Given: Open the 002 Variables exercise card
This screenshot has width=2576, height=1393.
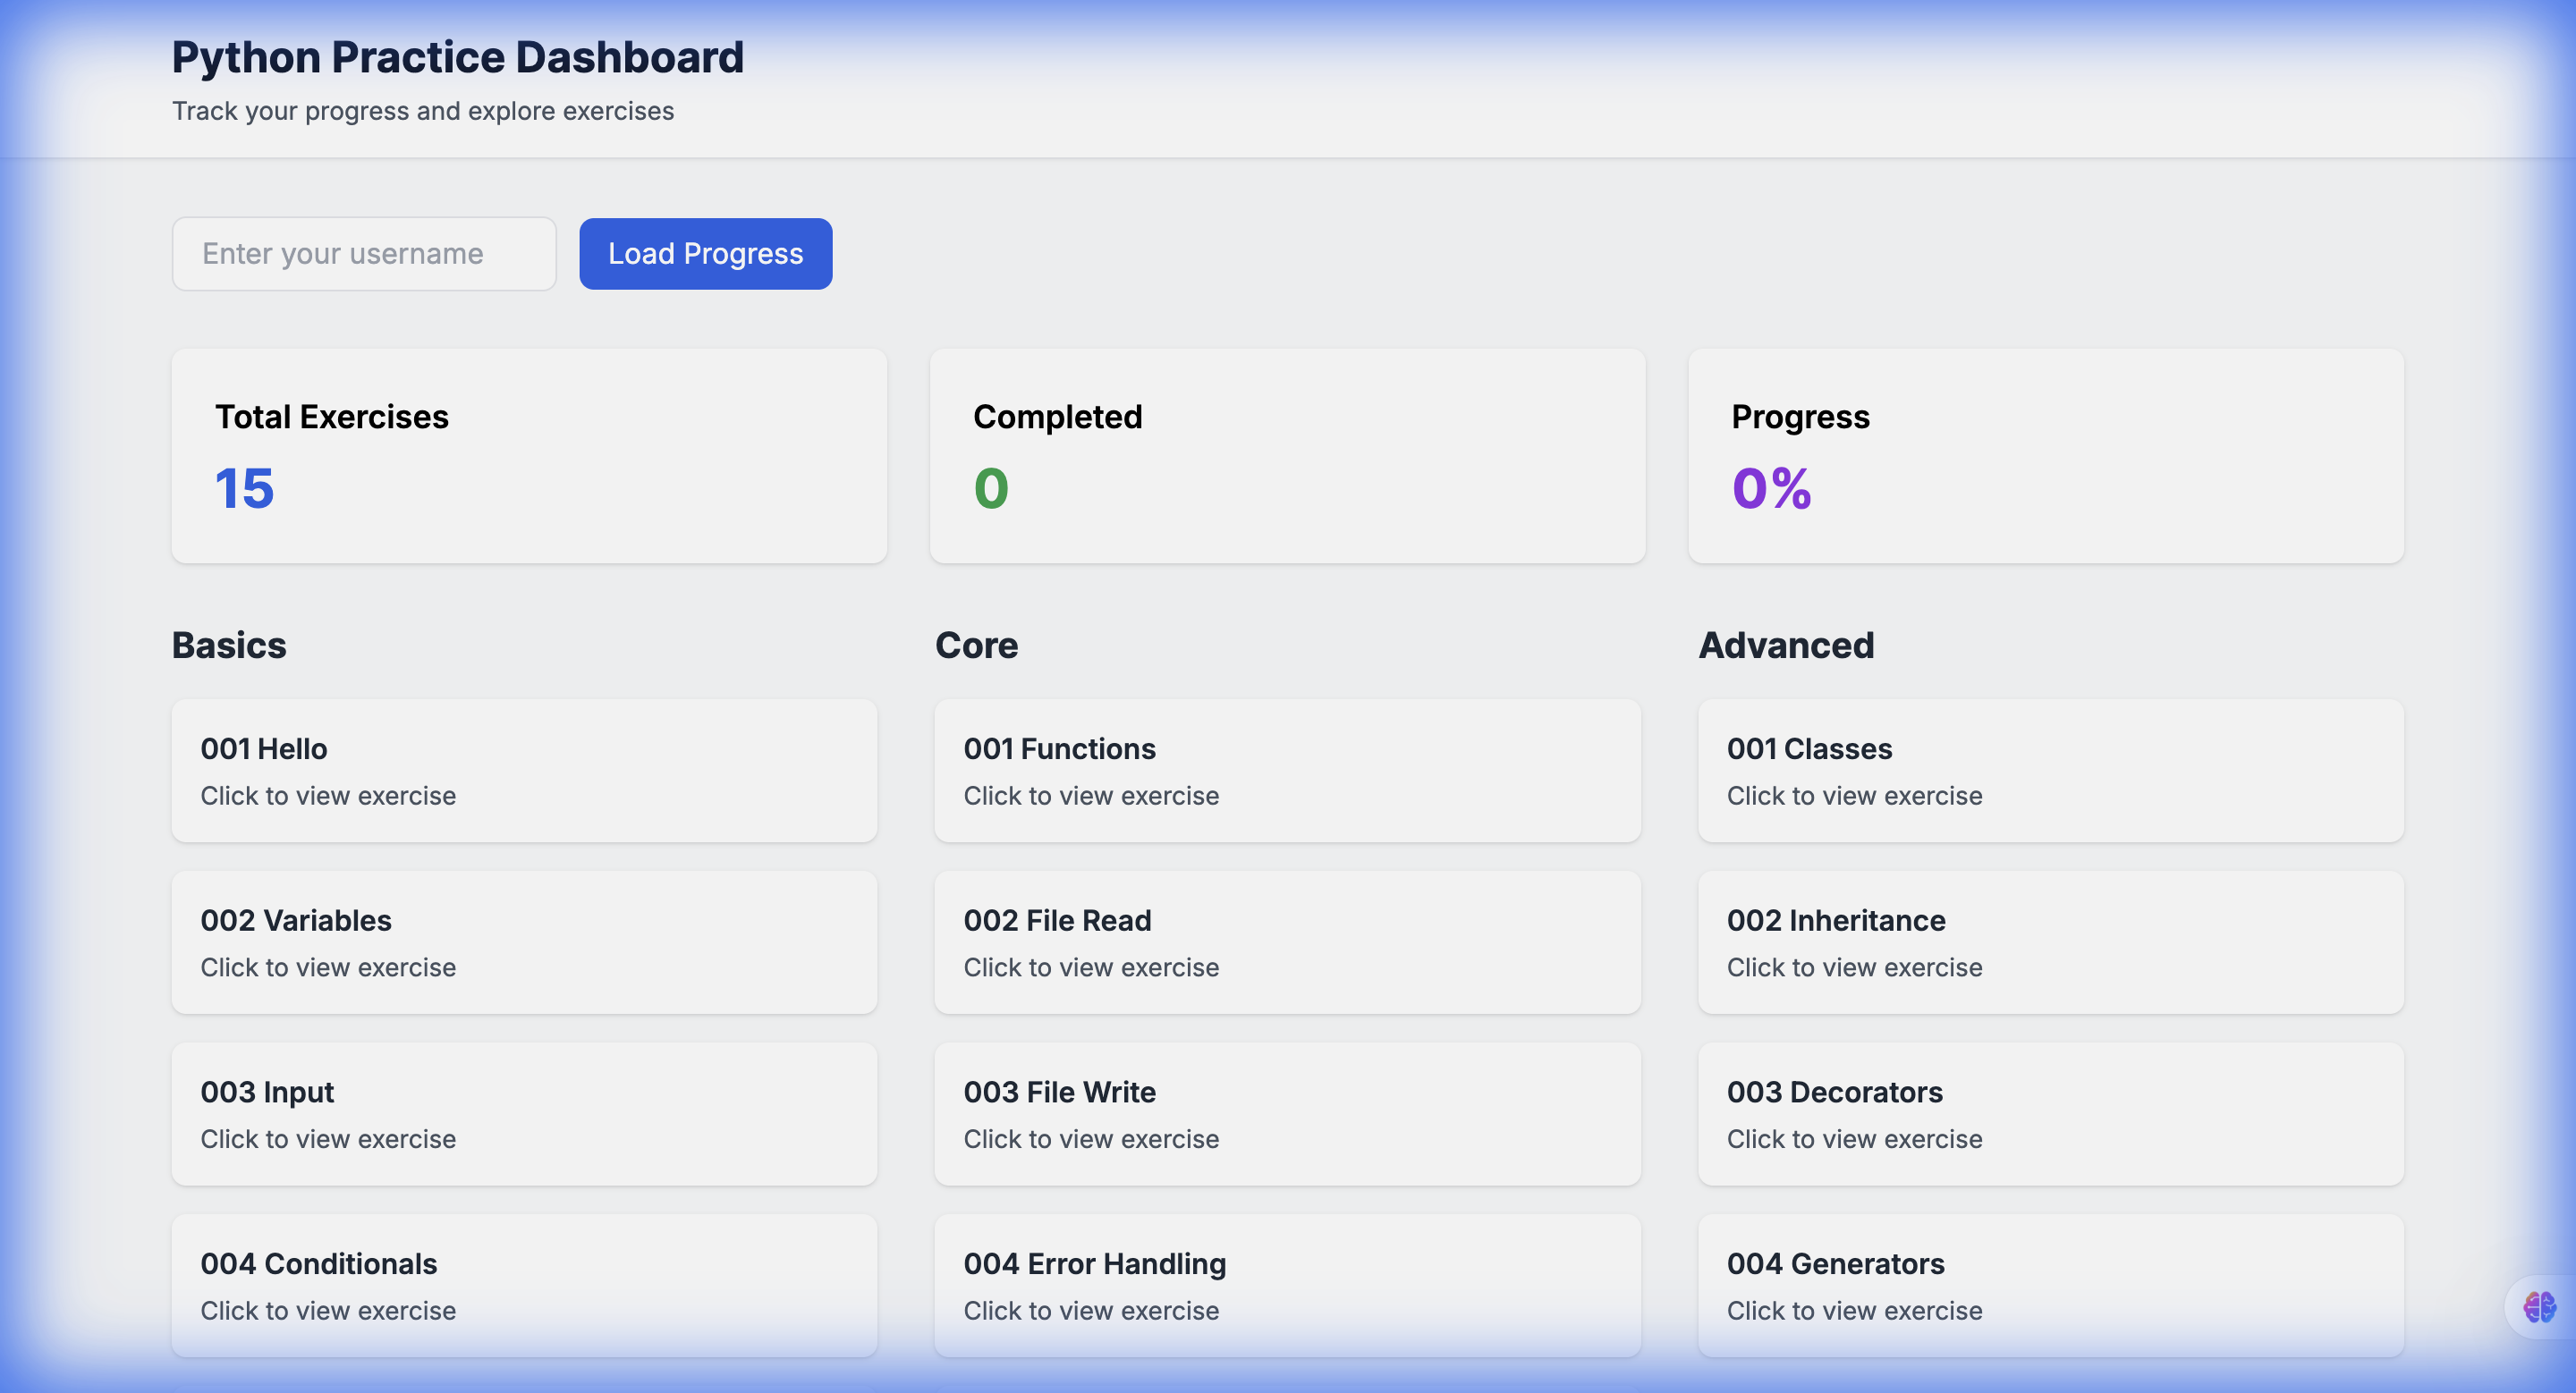Looking at the screenshot, I should [x=524, y=942].
